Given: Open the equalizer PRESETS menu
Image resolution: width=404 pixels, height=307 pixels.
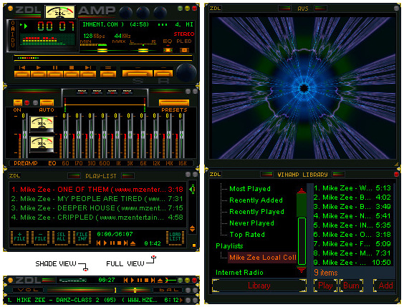Looking at the screenshot, I should pos(174,102).
